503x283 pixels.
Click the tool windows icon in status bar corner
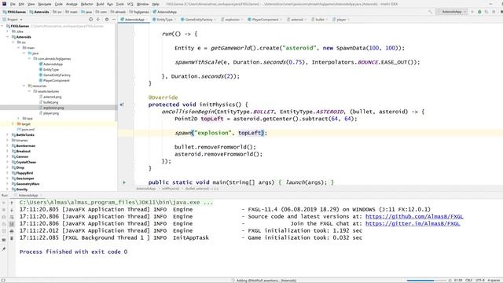point(3,280)
